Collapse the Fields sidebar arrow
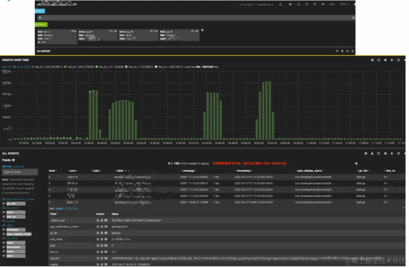This screenshot has width=409, height=268. (13, 160)
